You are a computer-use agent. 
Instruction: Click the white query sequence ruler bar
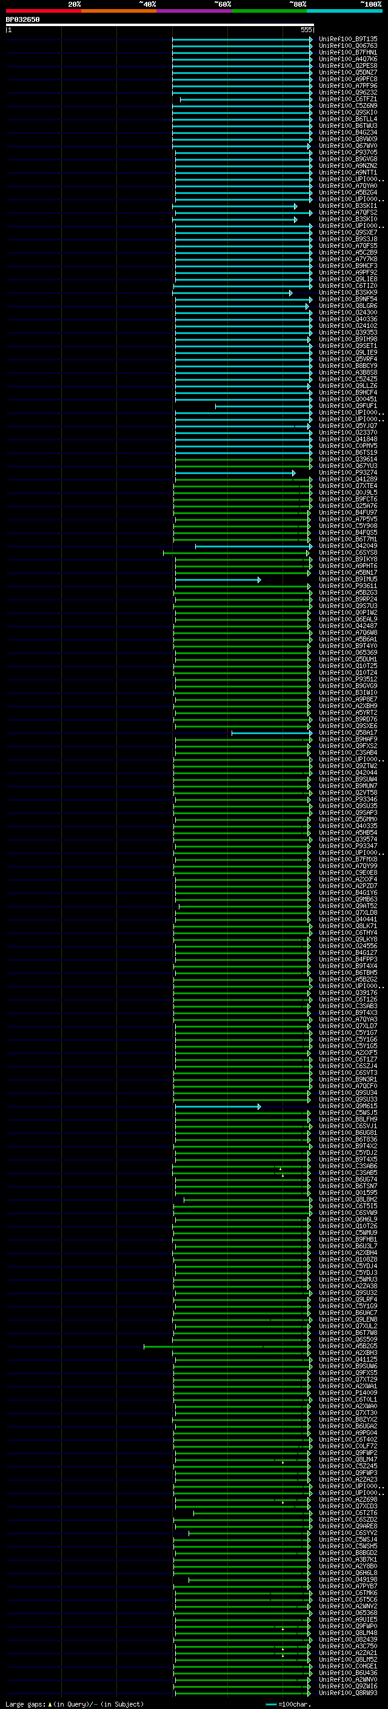[x=160, y=24]
